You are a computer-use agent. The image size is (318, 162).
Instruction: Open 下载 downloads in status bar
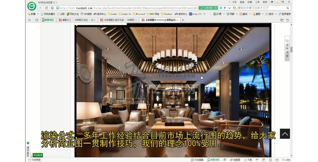click(x=248, y=160)
